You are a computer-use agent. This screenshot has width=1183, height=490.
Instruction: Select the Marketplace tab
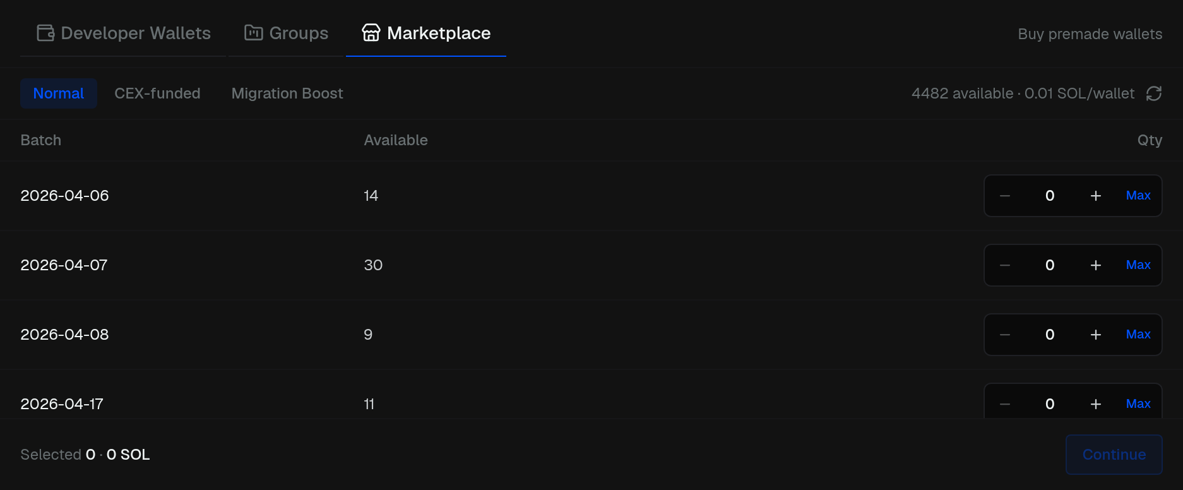click(x=426, y=33)
